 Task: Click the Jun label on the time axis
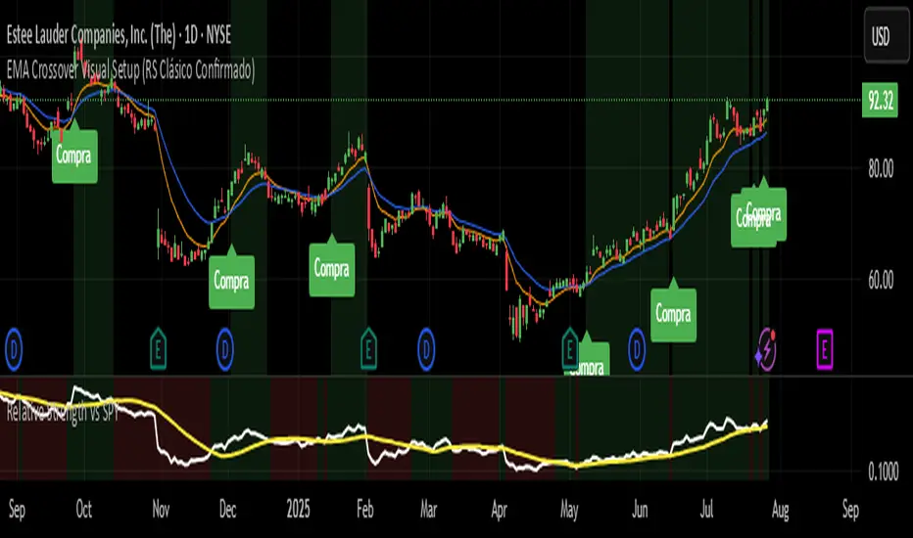(x=640, y=510)
